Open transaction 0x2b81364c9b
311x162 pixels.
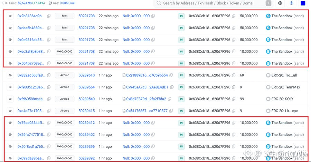click(x=31, y=16)
